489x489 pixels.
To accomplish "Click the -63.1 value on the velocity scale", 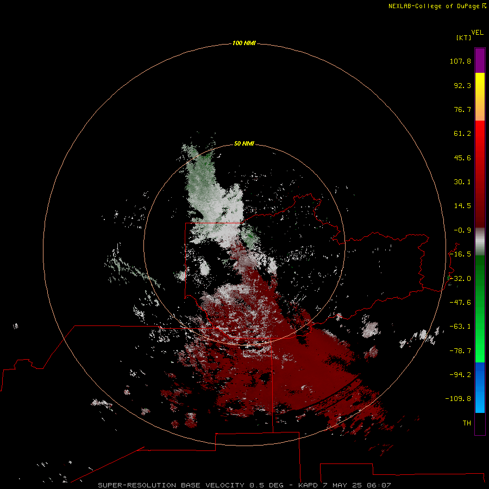I will pyautogui.click(x=460, y=327).
